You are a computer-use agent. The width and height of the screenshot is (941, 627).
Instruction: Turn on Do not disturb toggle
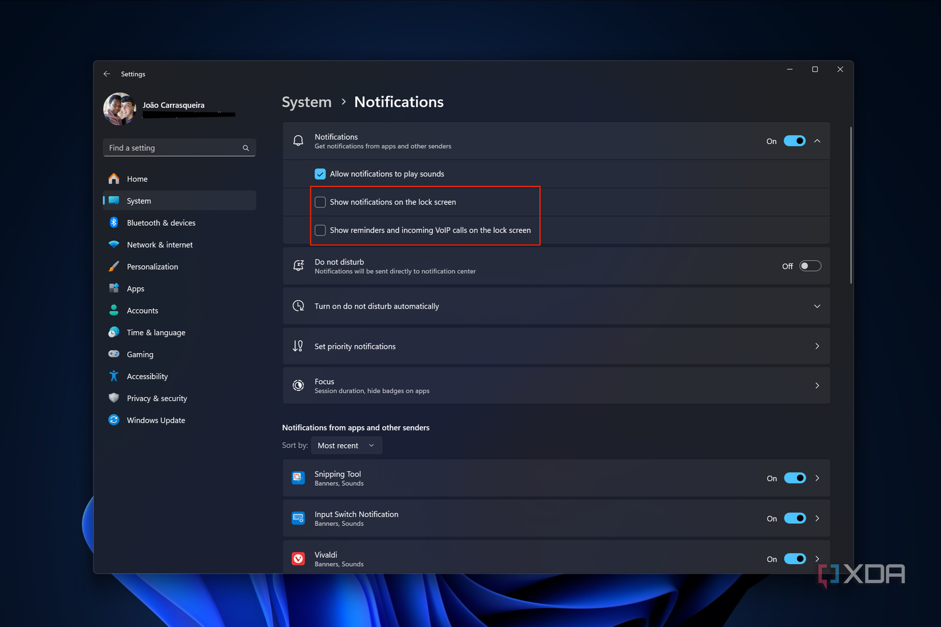810,266
